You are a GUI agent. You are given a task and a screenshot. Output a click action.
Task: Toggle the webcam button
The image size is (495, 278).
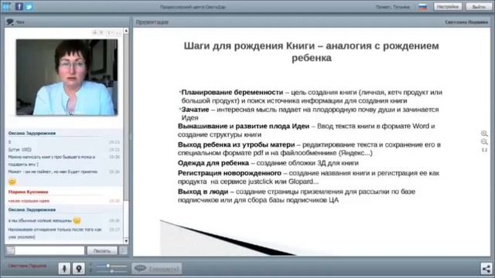pyautogui.click(x=79, y=269)
